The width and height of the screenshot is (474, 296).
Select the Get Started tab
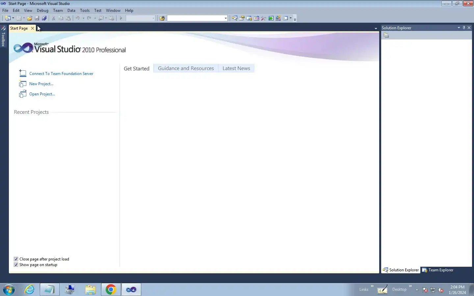(x=137, y=68)
